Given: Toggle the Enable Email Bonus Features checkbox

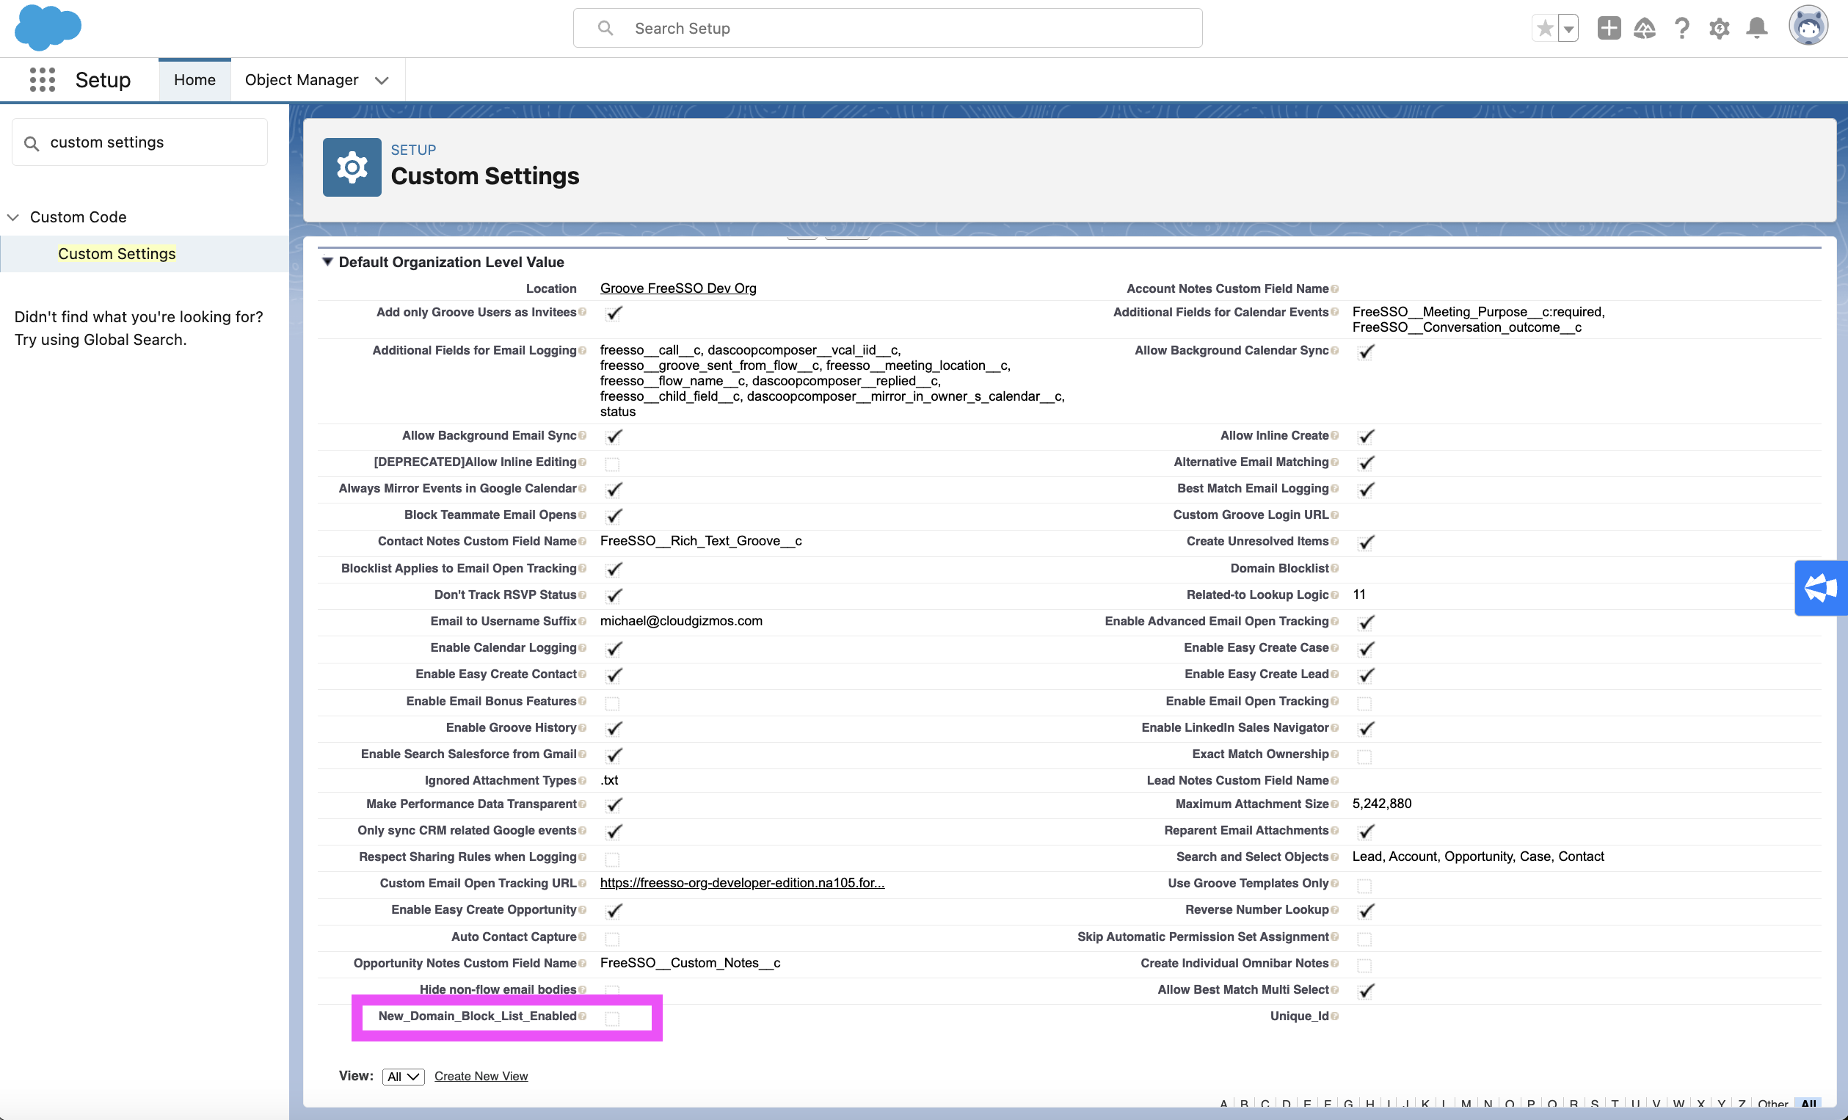Looking at the screenshot, I should click(x=613, y=703).
